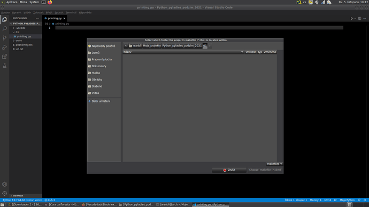Go to Python_pyladies_podzim_2021 in path bar
This screenshot has width=369, height=207.
(x=182, y=46)
